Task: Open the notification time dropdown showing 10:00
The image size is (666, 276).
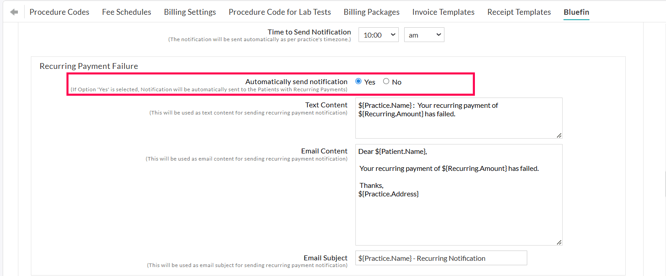Action: 378,34
